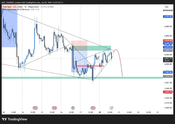Select the red 4,049.86 price label
The height and width of the screenshot is (124, 175).
tap(168, 40)
